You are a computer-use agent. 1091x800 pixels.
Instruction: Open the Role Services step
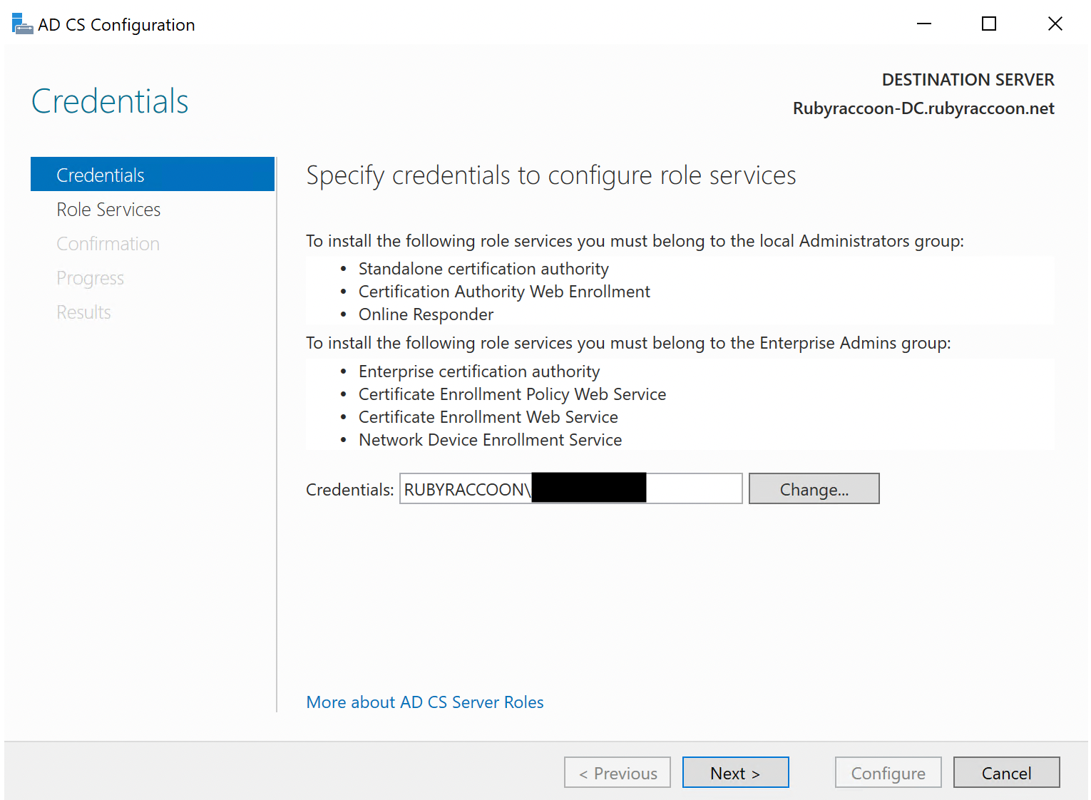tap(108, 209)
